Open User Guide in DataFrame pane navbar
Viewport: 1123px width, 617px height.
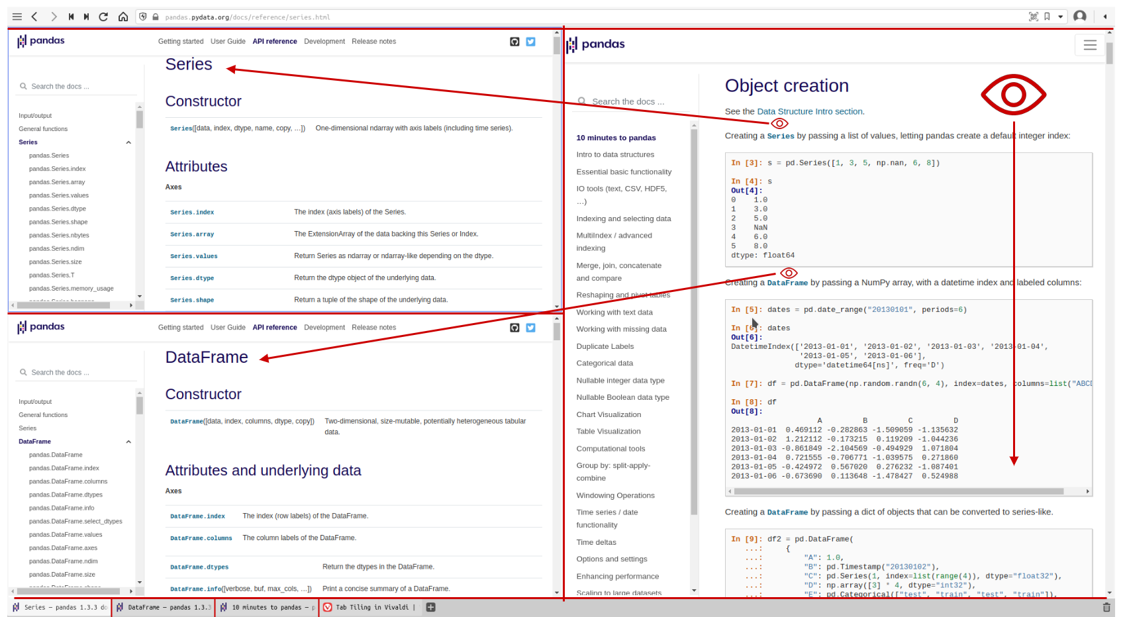pos(228,328)
